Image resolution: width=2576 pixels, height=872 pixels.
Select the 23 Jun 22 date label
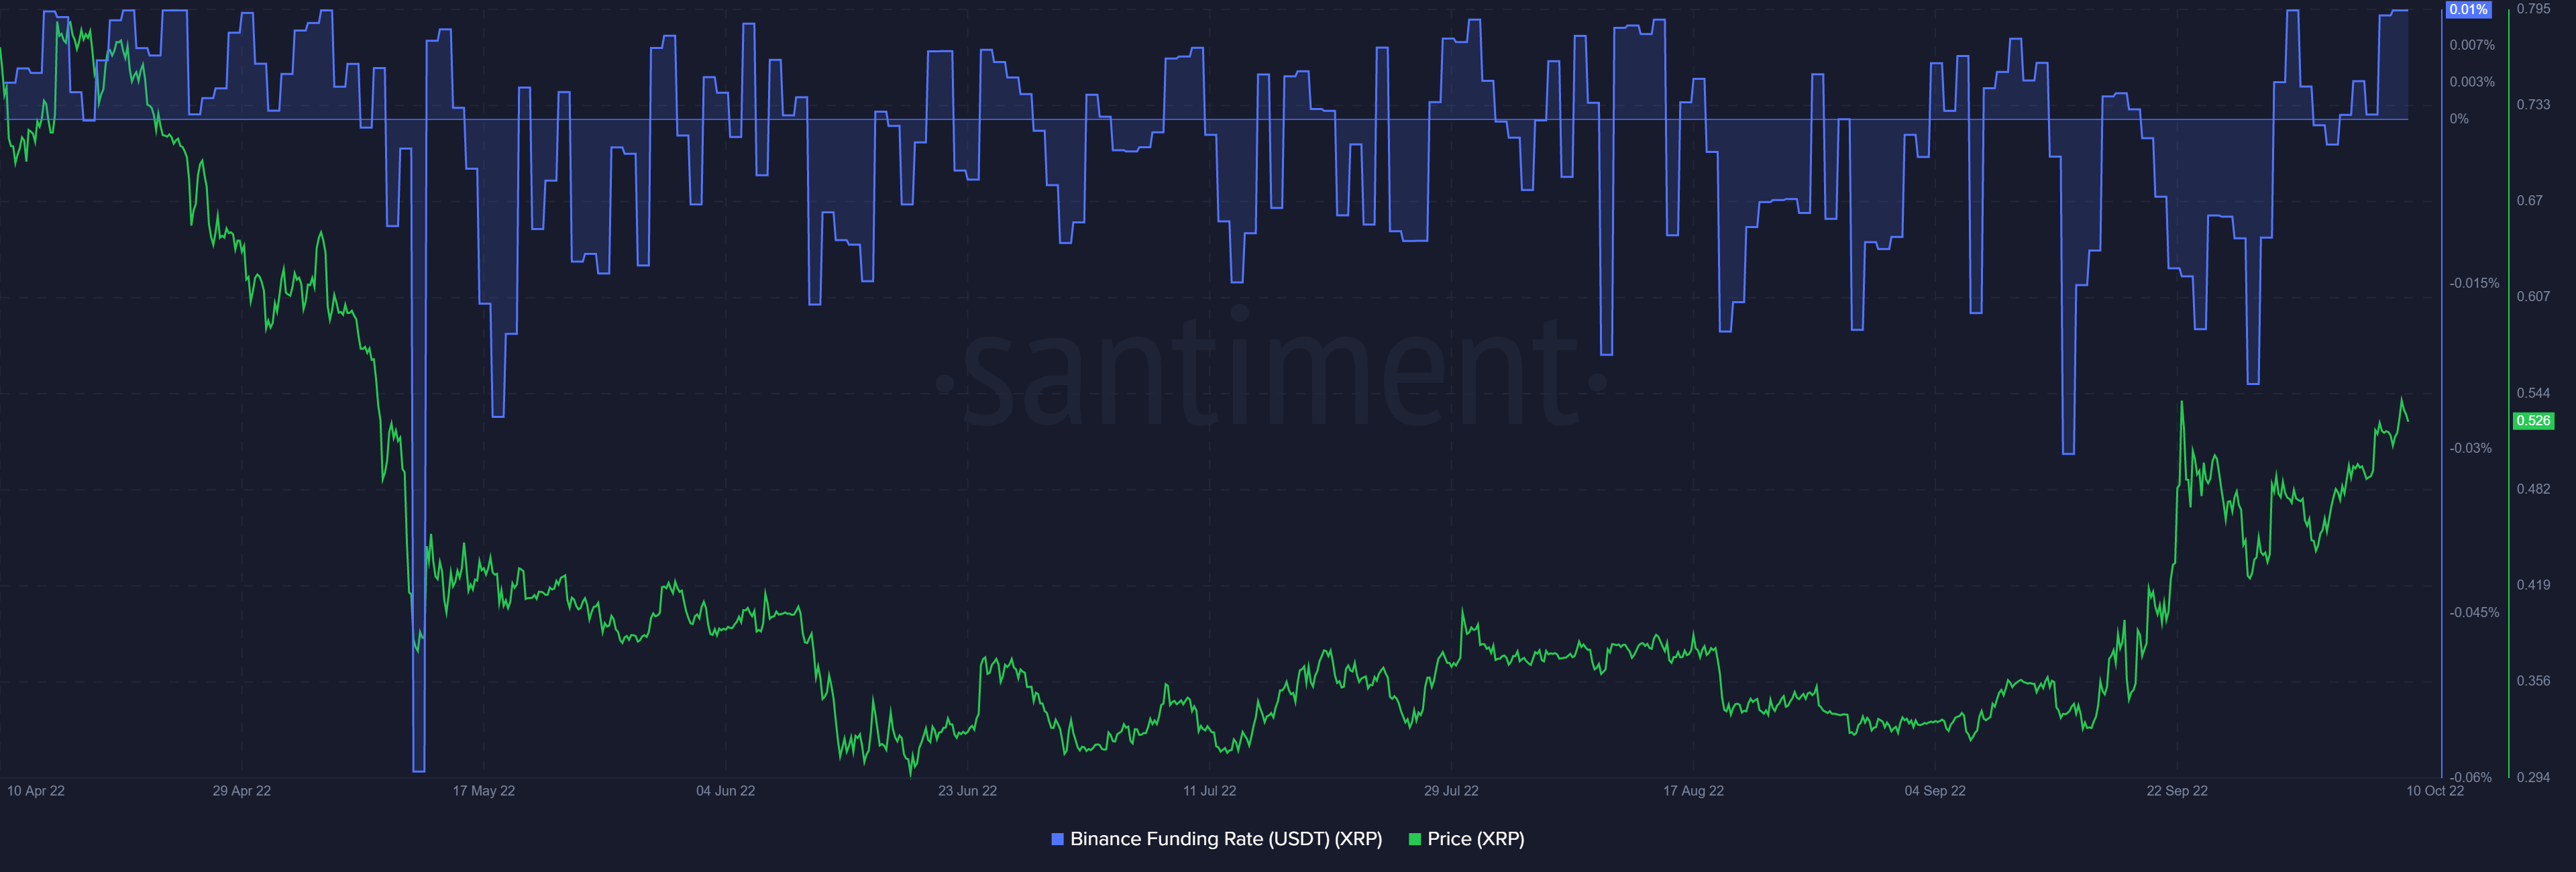click(967, 791)
